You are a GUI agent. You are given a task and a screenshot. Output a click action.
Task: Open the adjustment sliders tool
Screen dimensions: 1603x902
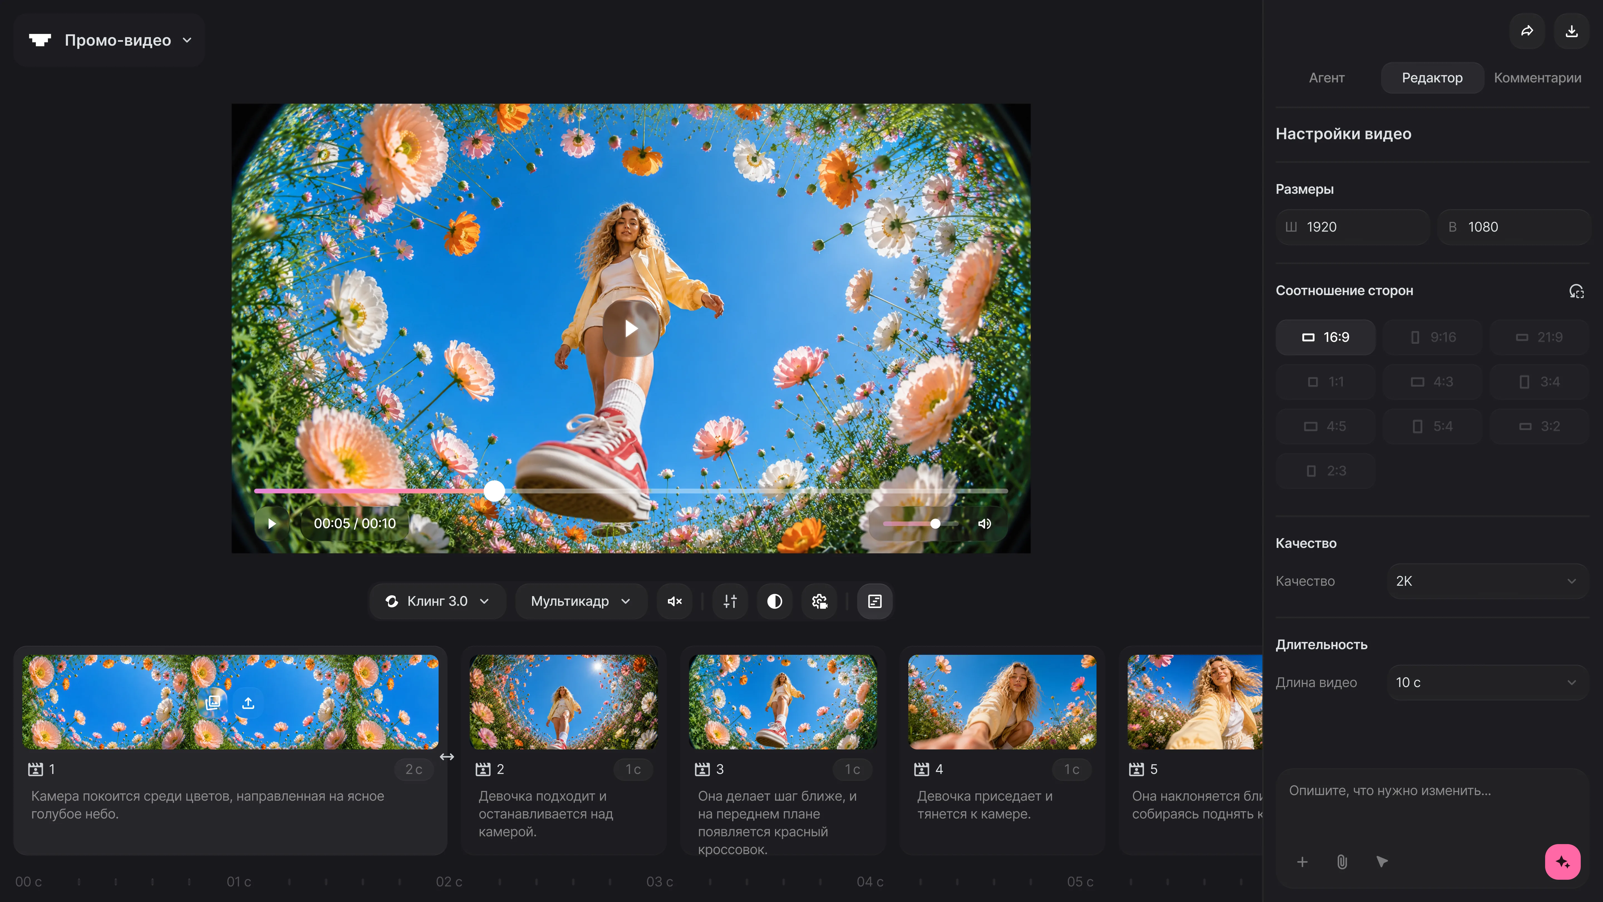[x=730, y=601]
